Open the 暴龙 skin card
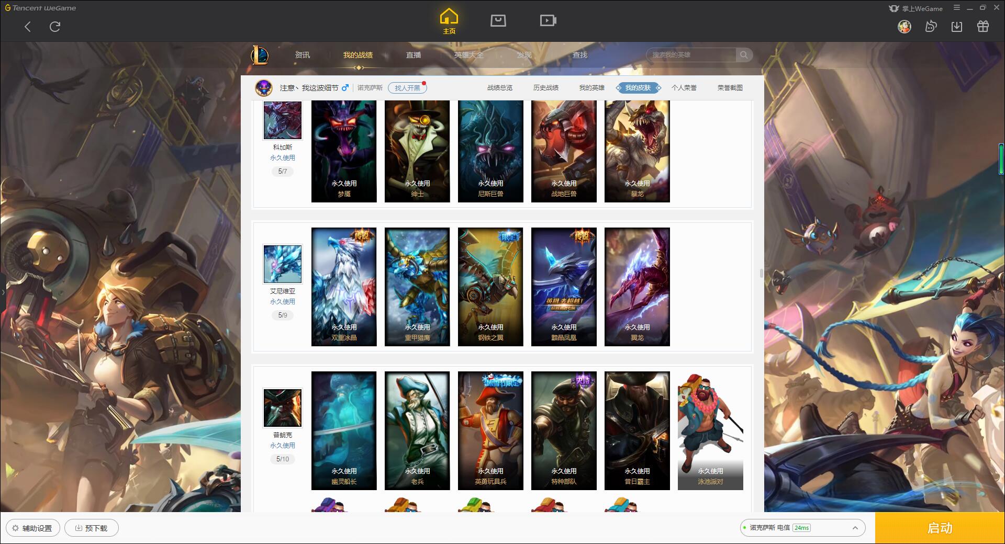Image resolution: width=1005 pixels, height=544 pixels. coord(637,151)
